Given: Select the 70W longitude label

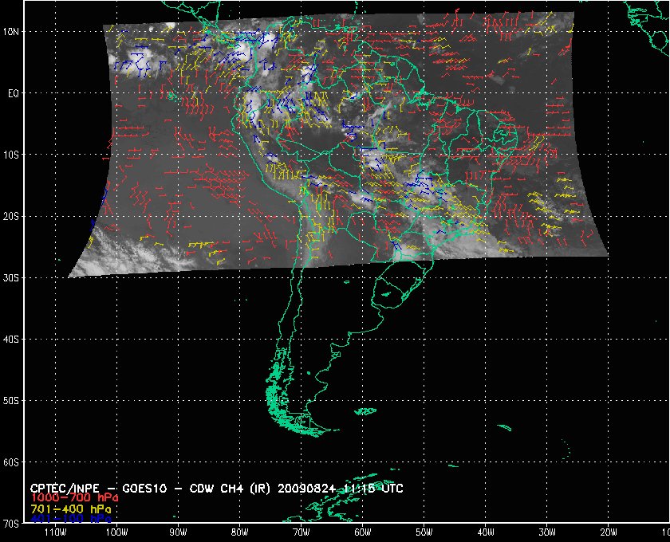Looking at the screenshot, I should (301, 531).
